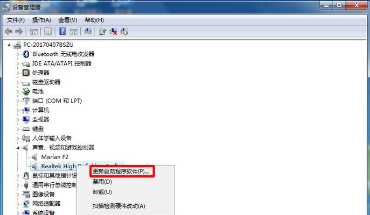Choose 禁用(D) in the context menu

pyautogui.click(x=102, y=182)
